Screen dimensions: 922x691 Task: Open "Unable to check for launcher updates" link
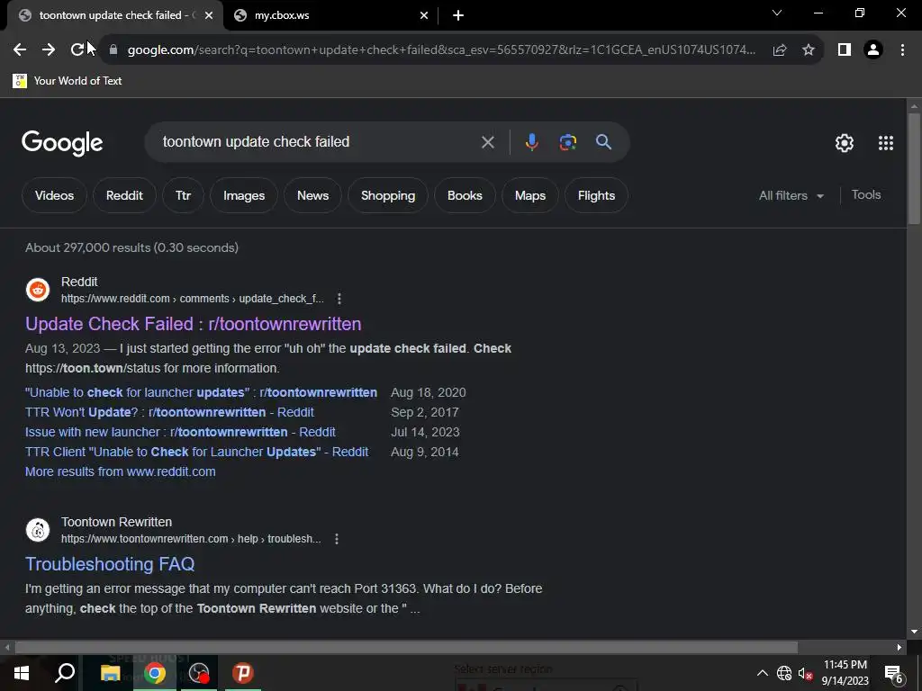(x=201, y=392)
